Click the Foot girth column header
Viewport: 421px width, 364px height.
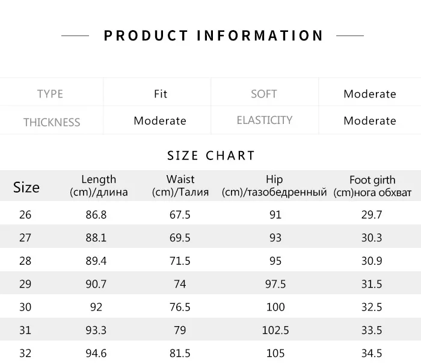click(x=372, y=187)
